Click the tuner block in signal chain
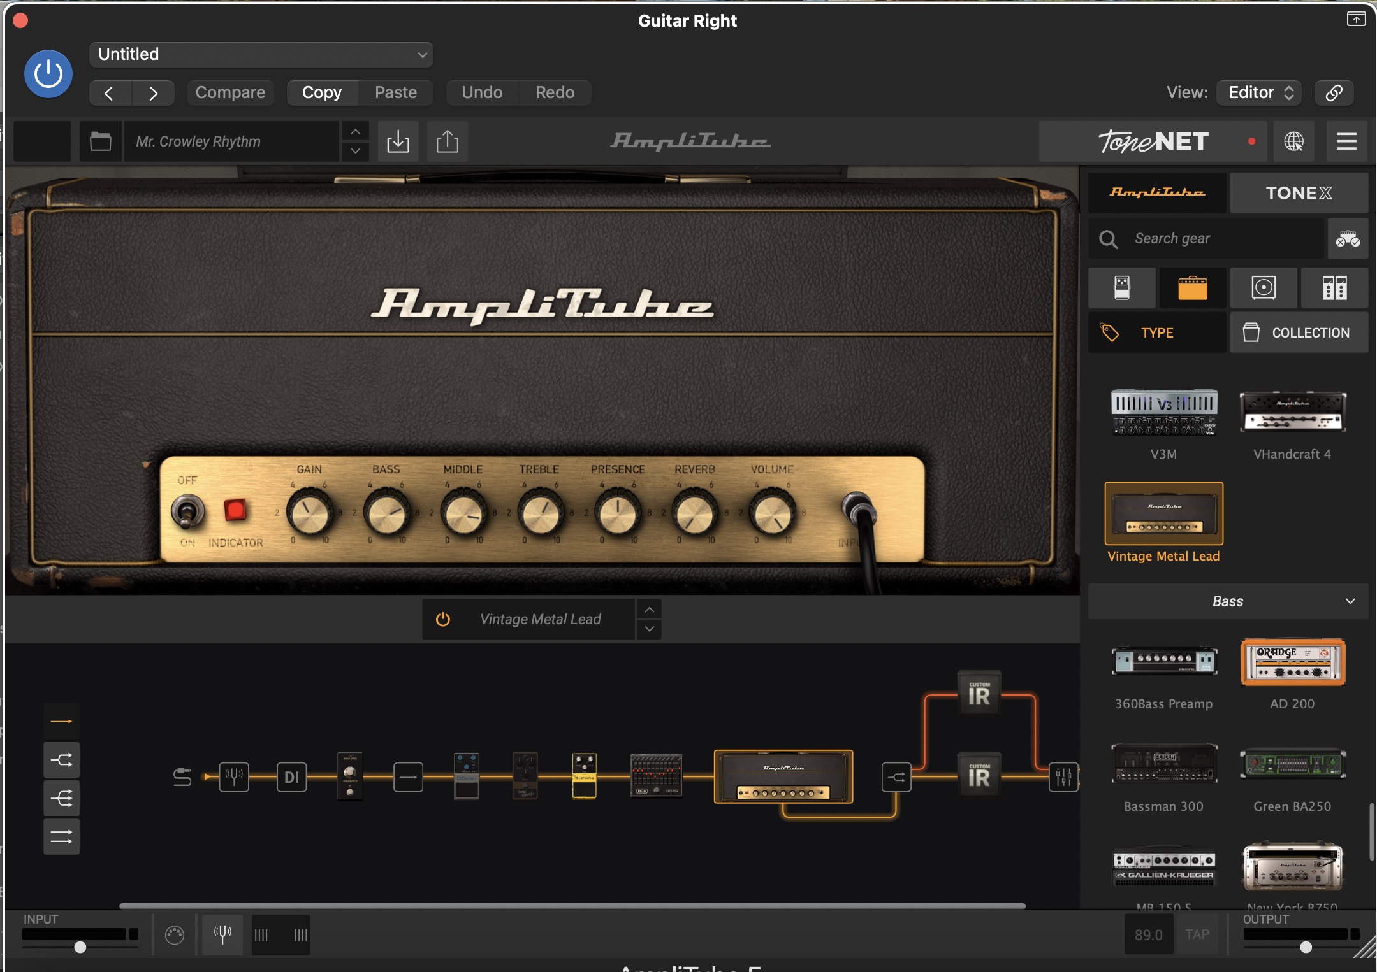The image size is (1377, 972). point(234,777)
